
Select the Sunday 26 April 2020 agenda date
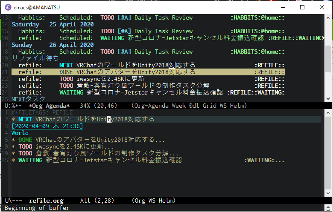click(x=53, y=45)
